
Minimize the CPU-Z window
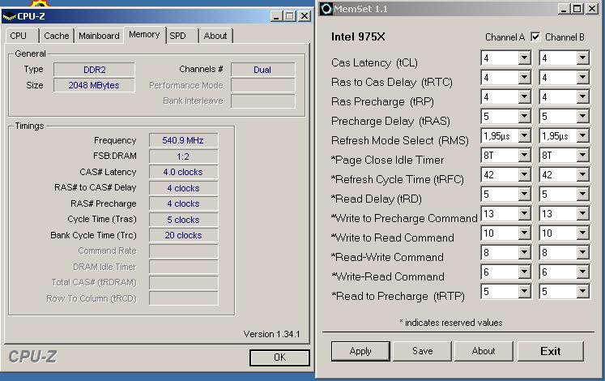click(x=276, y=16)
